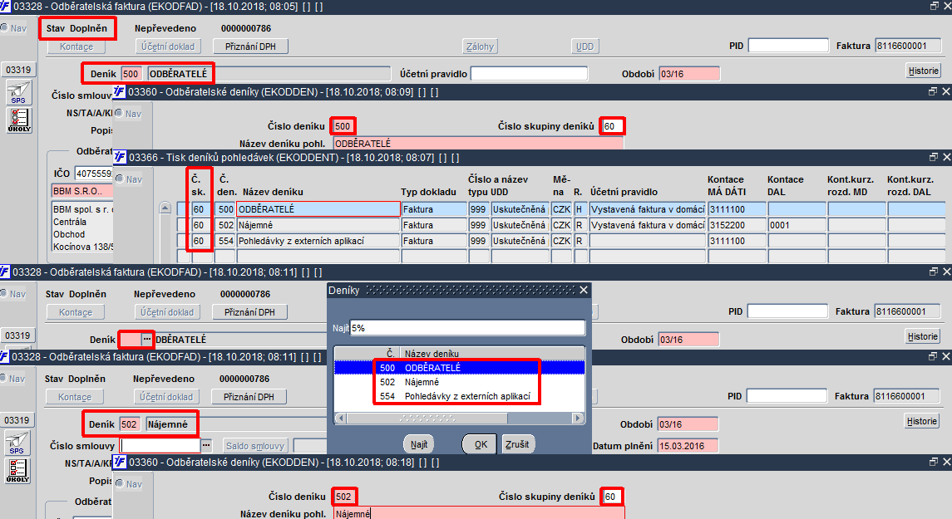Screen dimensions: 952x519
Task: Click Najít search field containing 5%
Action: [467, 328]
